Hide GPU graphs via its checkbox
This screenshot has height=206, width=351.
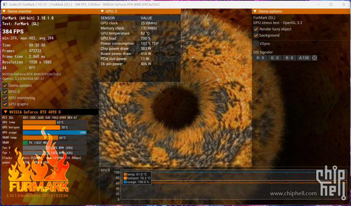[5, 104]
